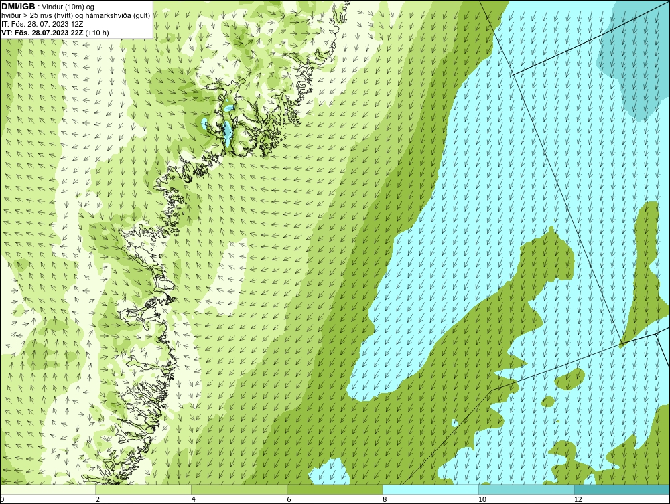670x504 pixels.
Task: Click the 'IT: Fös. 28. 07. 2023 12Z' line
Action: 42,24
